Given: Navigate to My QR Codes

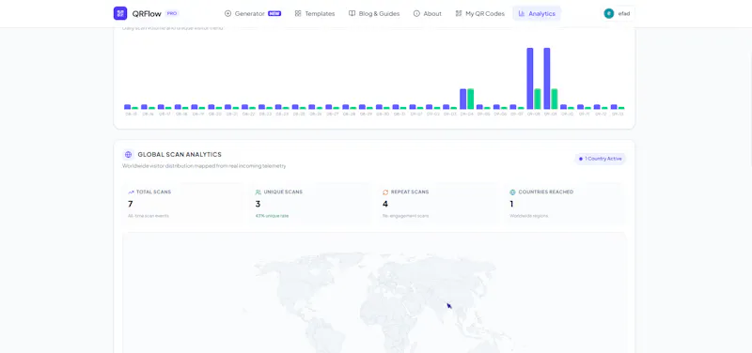Looking at the screenshot, I should tap(479, 13).
